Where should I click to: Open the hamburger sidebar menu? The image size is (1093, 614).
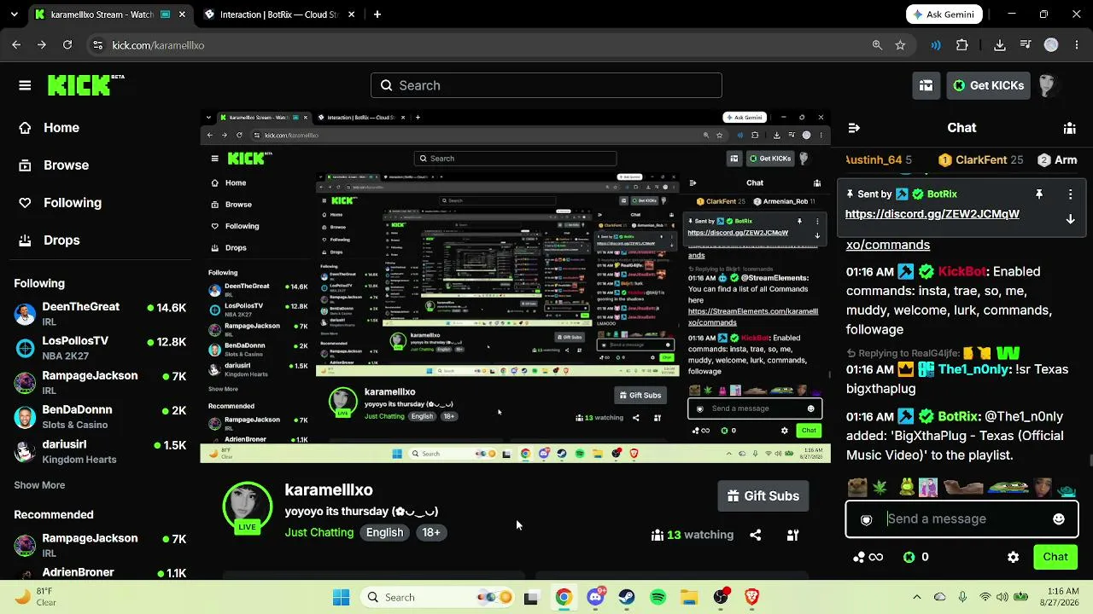pyautogui.click(x=25, y=85)
